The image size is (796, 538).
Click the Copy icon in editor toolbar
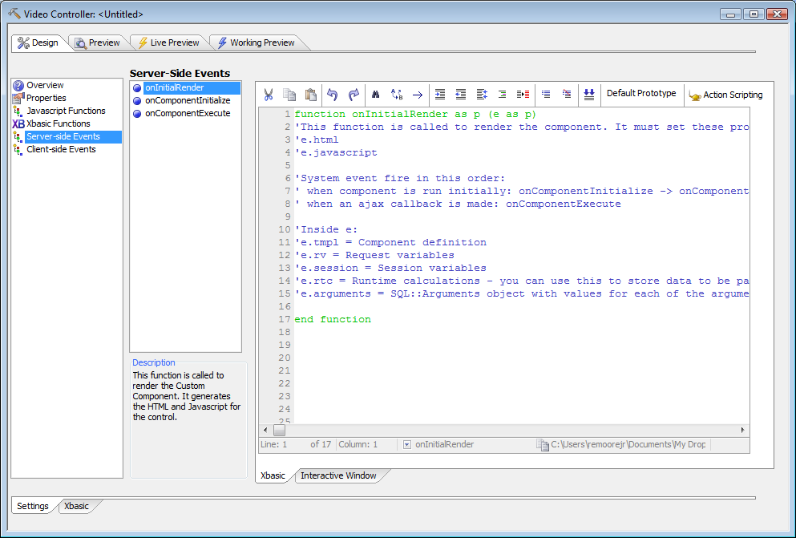pos(289,95)
